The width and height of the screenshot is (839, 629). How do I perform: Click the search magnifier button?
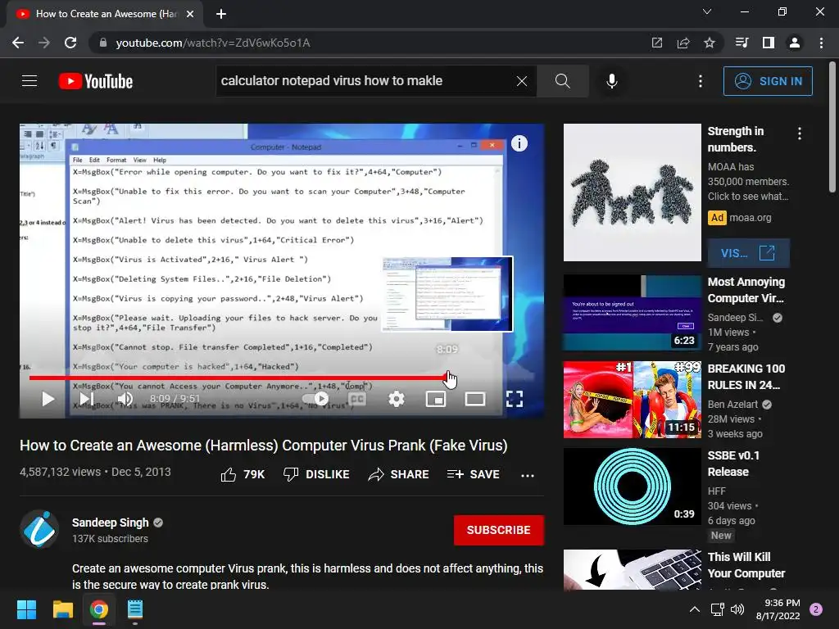(x=562, y=81)
